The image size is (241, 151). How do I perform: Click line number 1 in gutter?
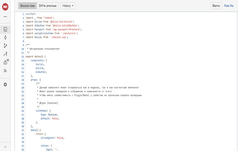[23, 14]
